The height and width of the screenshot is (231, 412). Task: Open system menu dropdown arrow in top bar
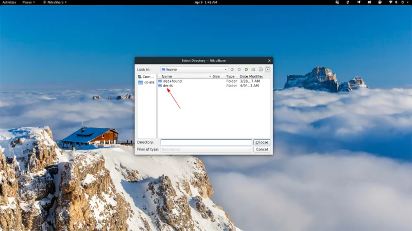408,2
